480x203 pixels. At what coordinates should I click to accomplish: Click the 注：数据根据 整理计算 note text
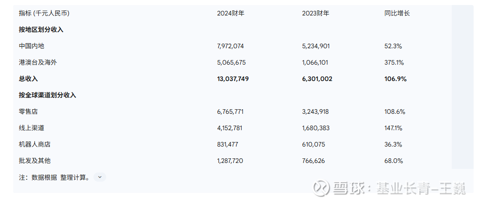coord(54,177)
